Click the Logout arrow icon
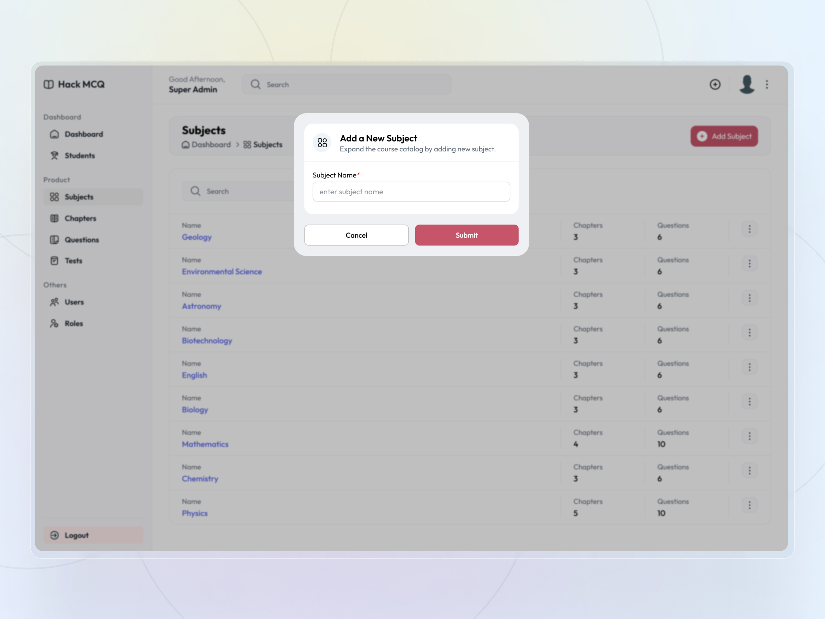Screen dimensions: 825x619 coord(54,535)
